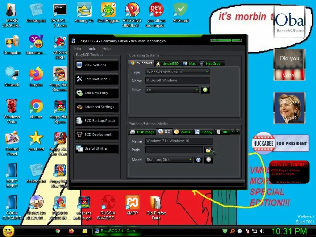
Task: Open BCD Deployment section
Action: [97, 135]
